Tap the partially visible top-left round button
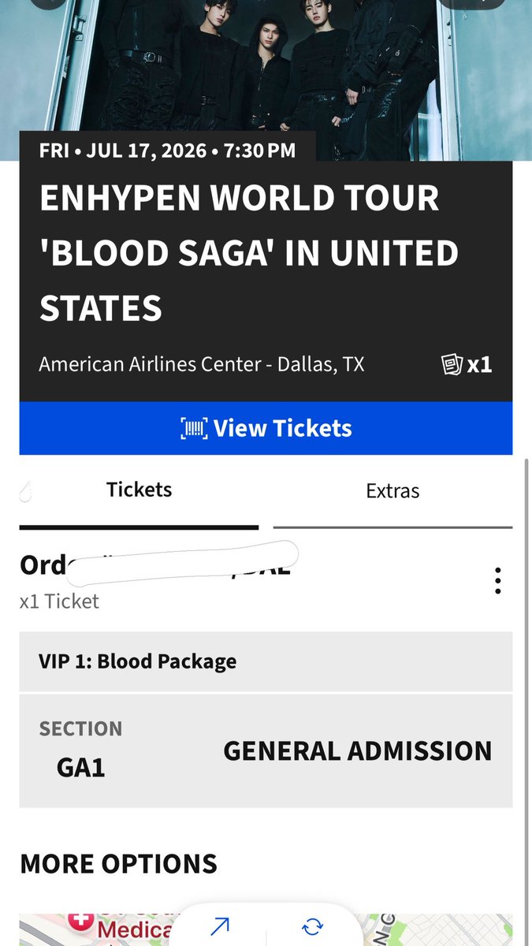 [x=49, y=3]
